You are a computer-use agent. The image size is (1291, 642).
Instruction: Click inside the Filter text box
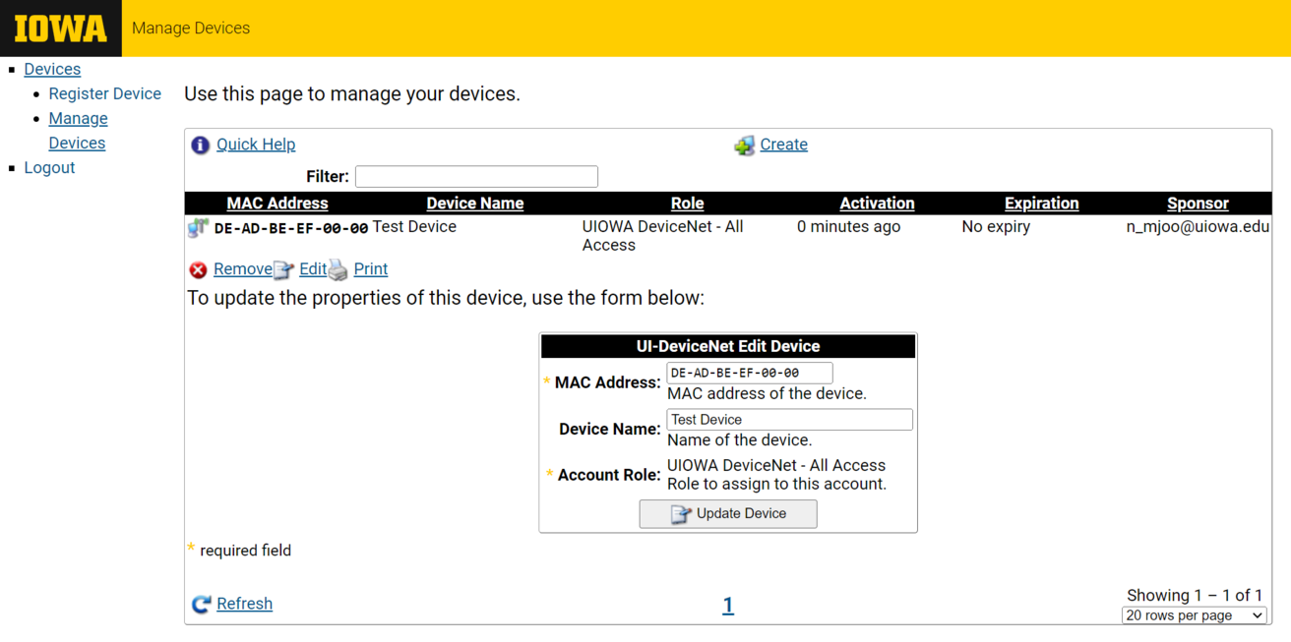(x=476, y=176)
